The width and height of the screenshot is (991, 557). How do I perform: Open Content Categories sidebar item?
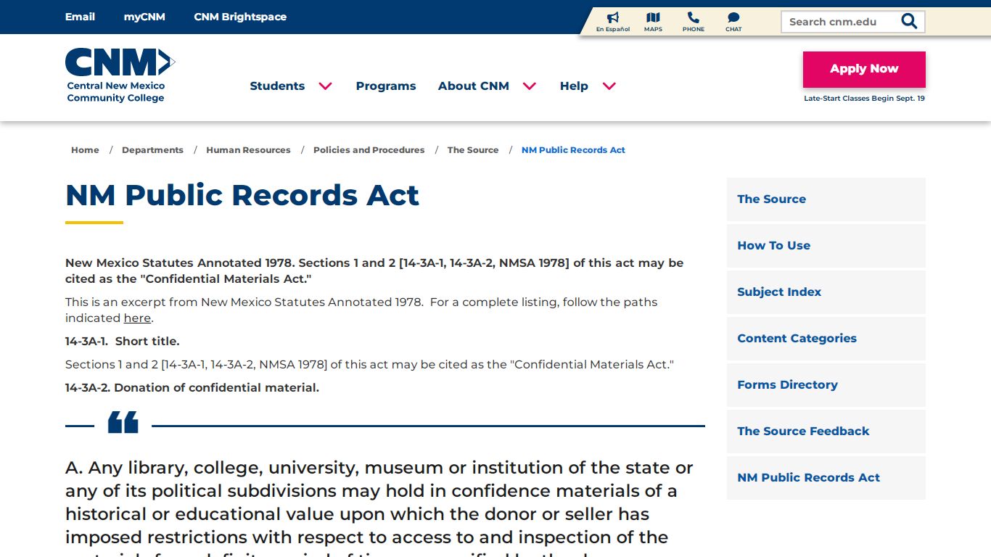826,339
